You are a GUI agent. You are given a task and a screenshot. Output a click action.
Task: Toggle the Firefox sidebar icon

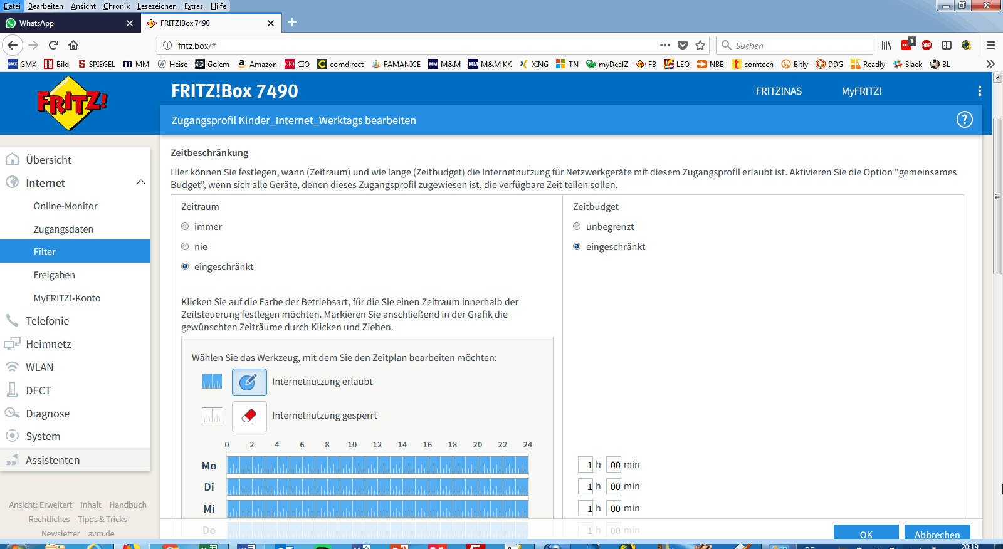point(947,45)
